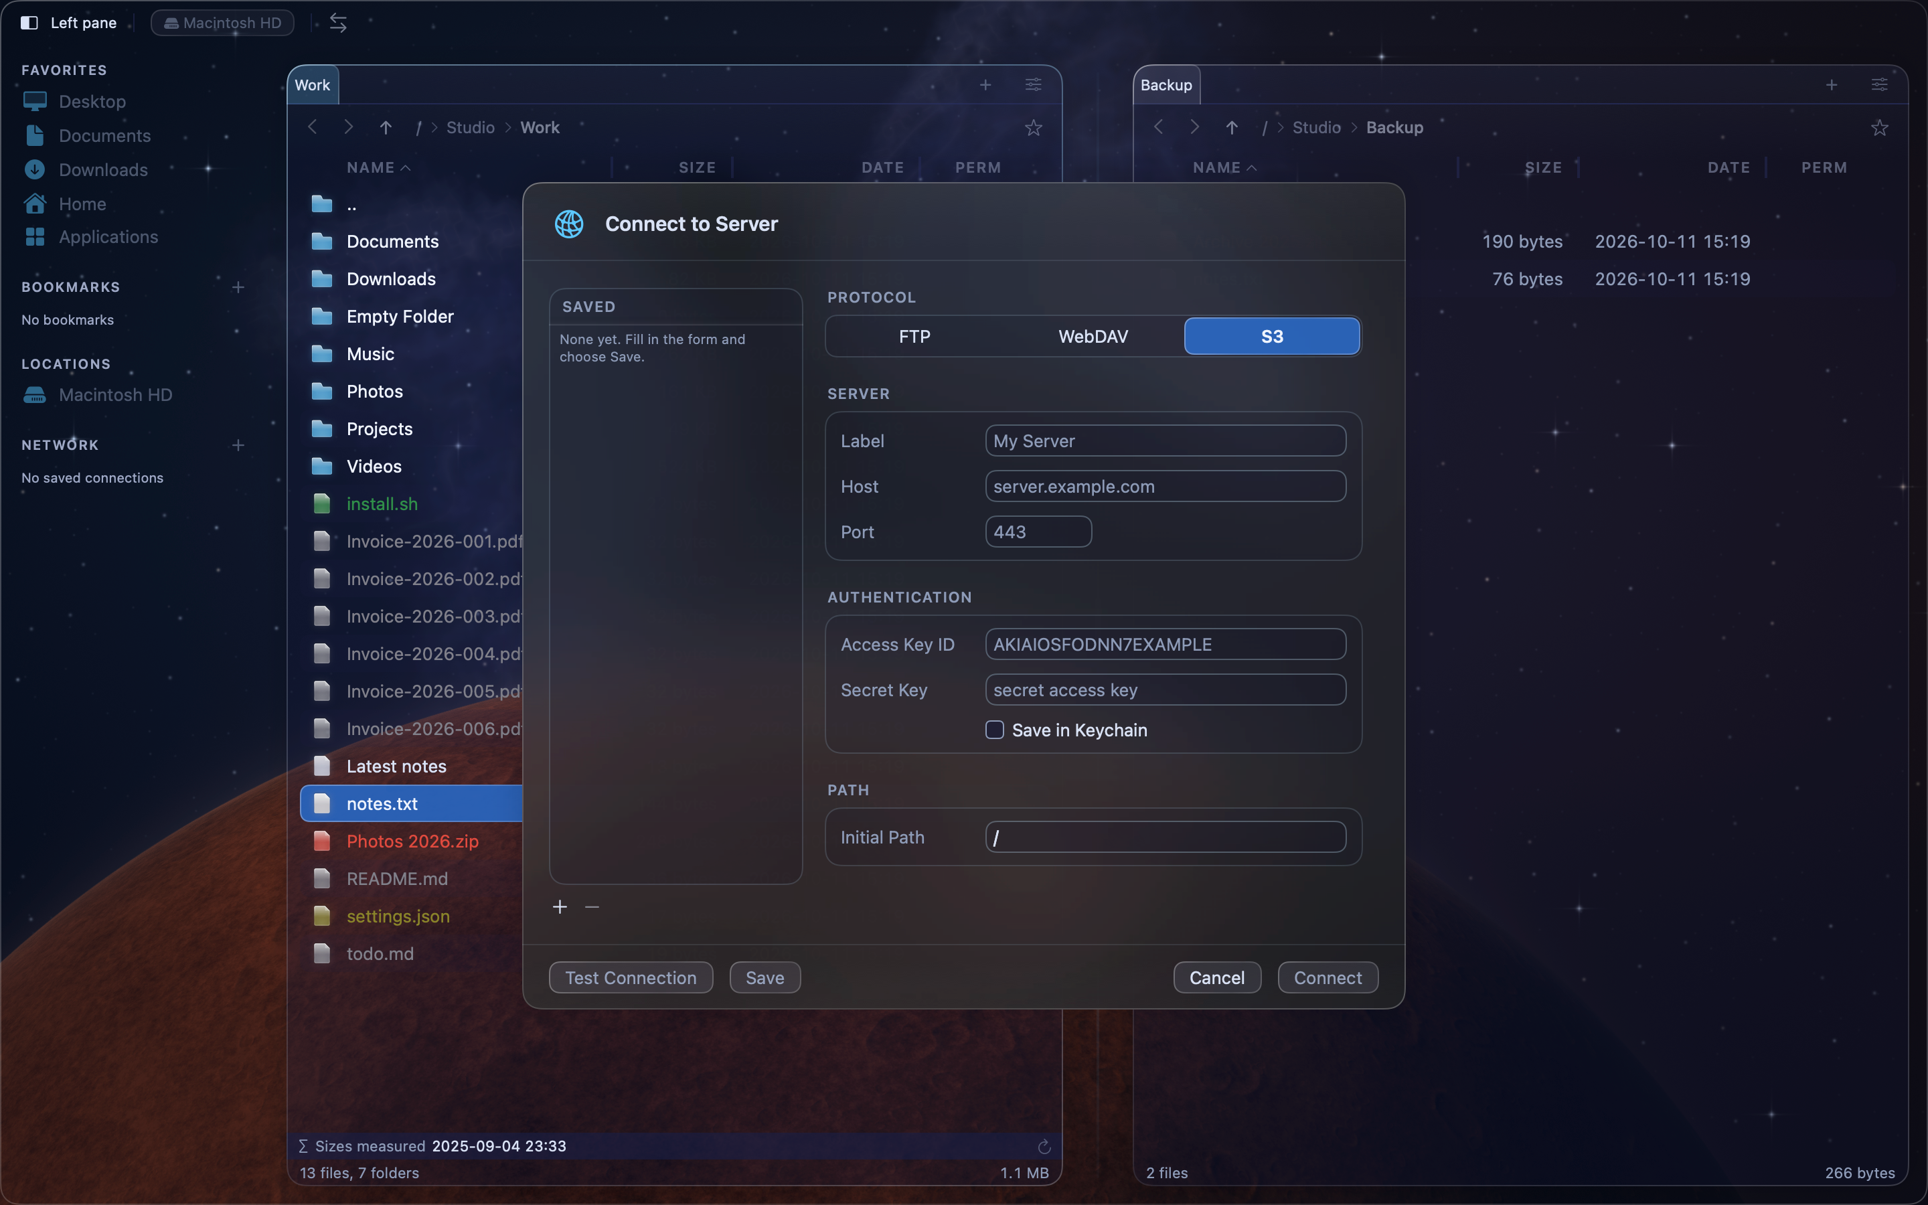
Task: Click the Save button in dialog
Action: click(765, 978)
